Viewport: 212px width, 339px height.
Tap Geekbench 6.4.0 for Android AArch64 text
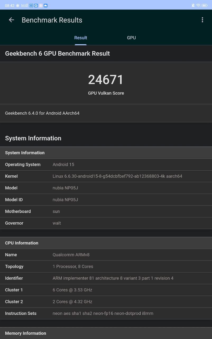[42, 113]
